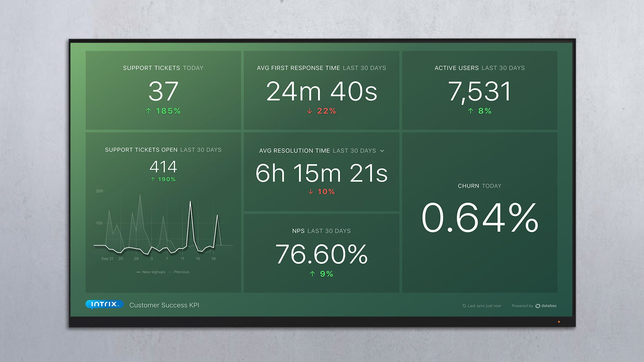644x362 pixels.
Task: Open the Powered by Databox link
Action: click(534, 306)
